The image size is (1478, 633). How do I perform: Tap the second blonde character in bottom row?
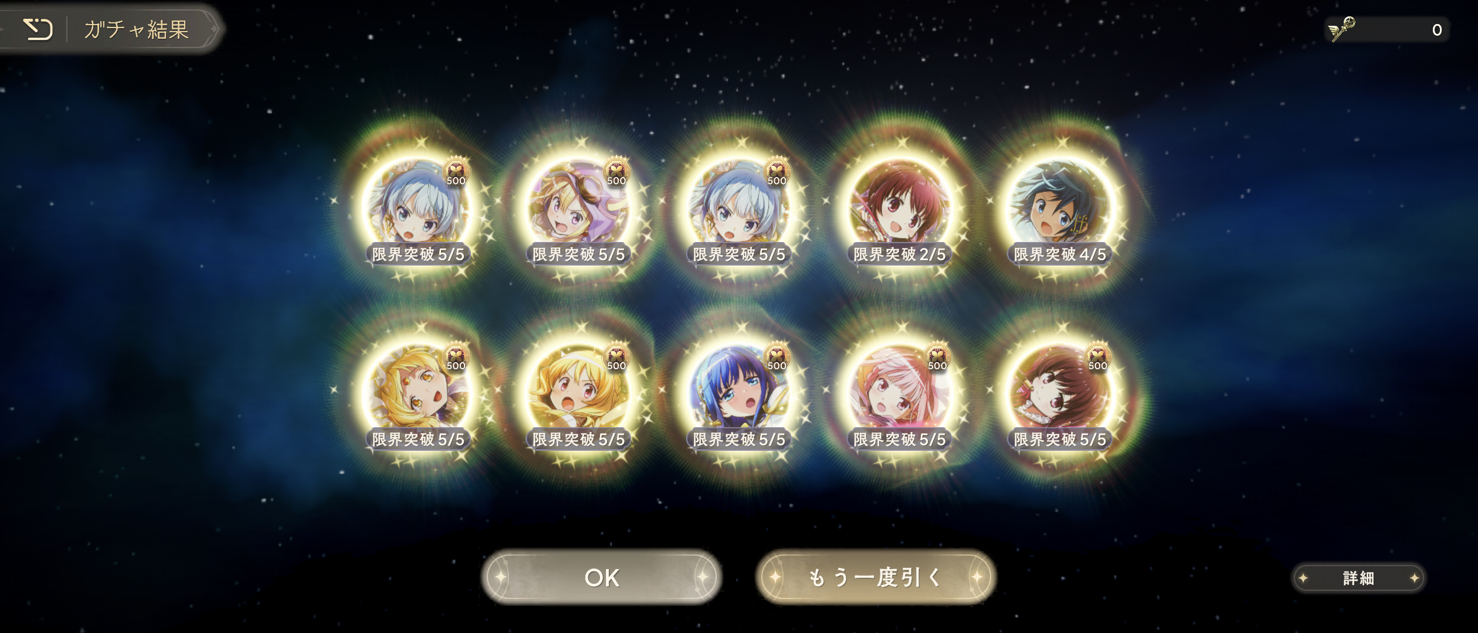point(579,392)
